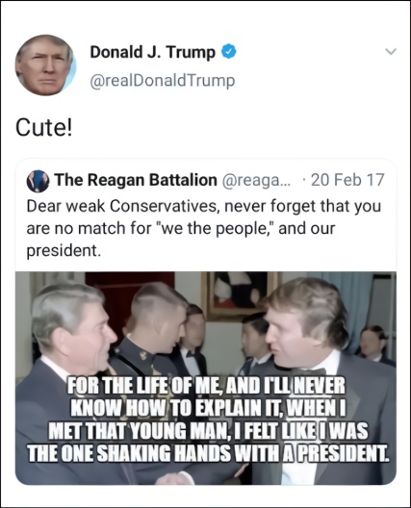Open the Donald J. Trump display name
Viewport: 411px width, 508px height.
coord(153,52)
